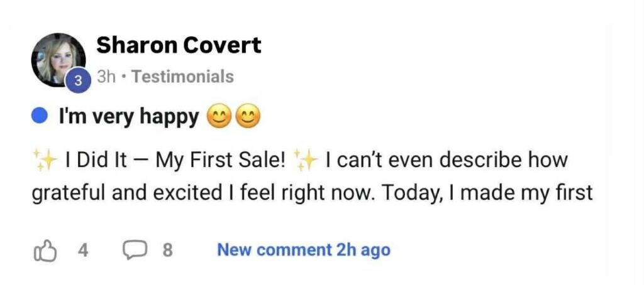Image resolution: width=644 pixels, height=285 pixels.
Task: Click the sparkles emoji after 'First Sale!'
Action: pos(308,160)
